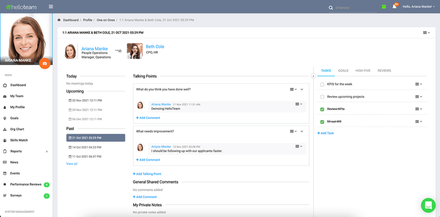Open the meeting header options menu

click(x=427, y=33)
